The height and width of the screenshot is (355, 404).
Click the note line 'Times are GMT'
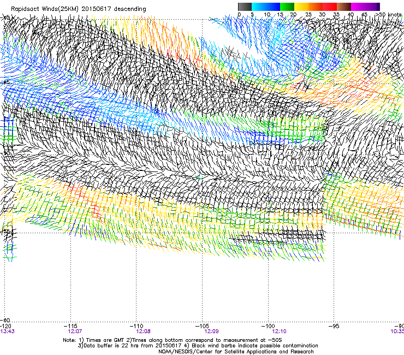pos(105,340)
